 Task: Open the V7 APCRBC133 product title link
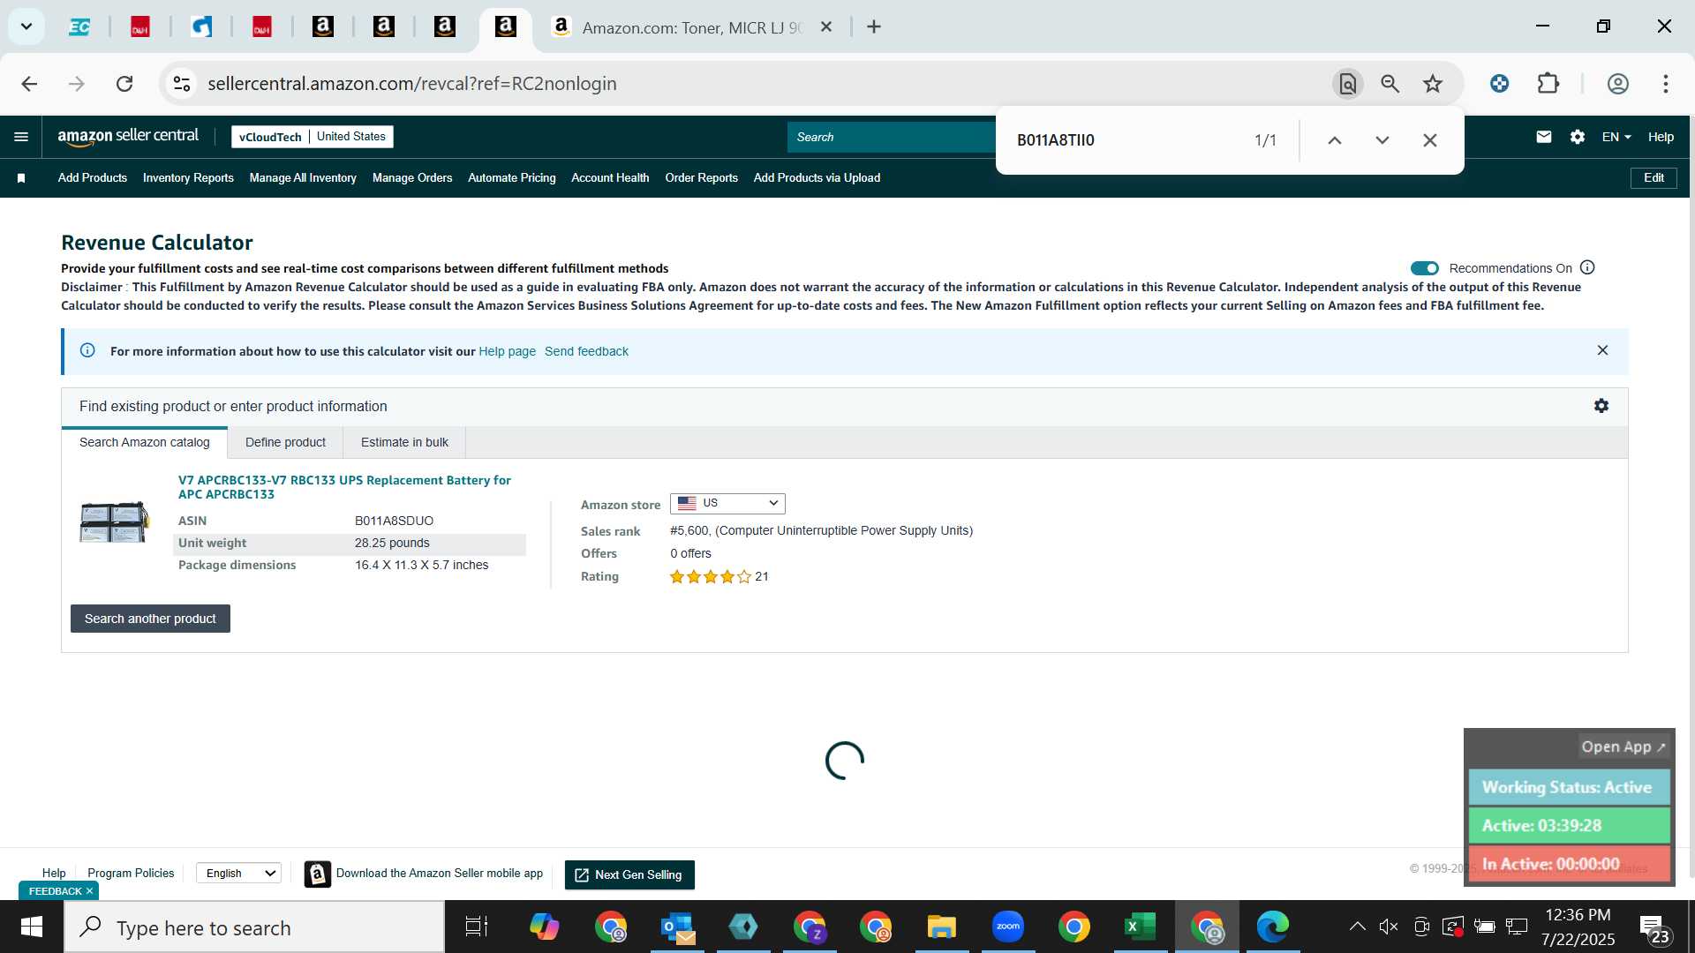[344, 487]
